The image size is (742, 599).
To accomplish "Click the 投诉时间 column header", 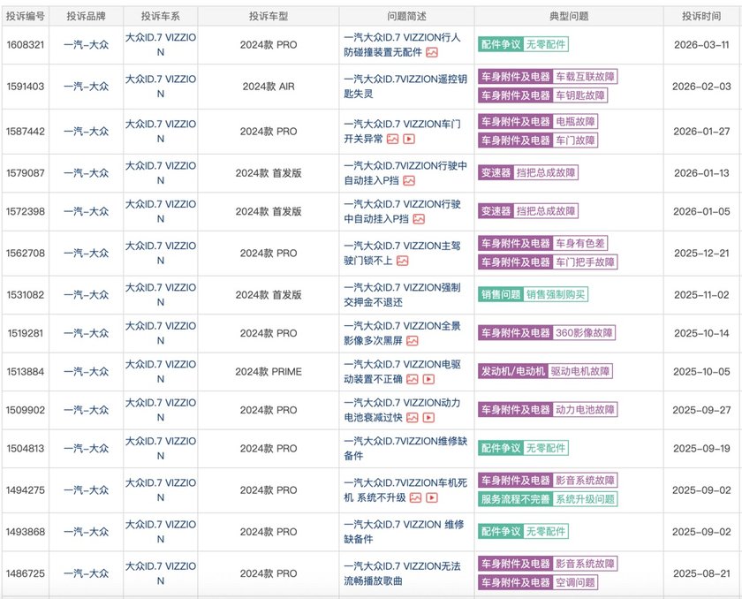I will coord(702,16).
